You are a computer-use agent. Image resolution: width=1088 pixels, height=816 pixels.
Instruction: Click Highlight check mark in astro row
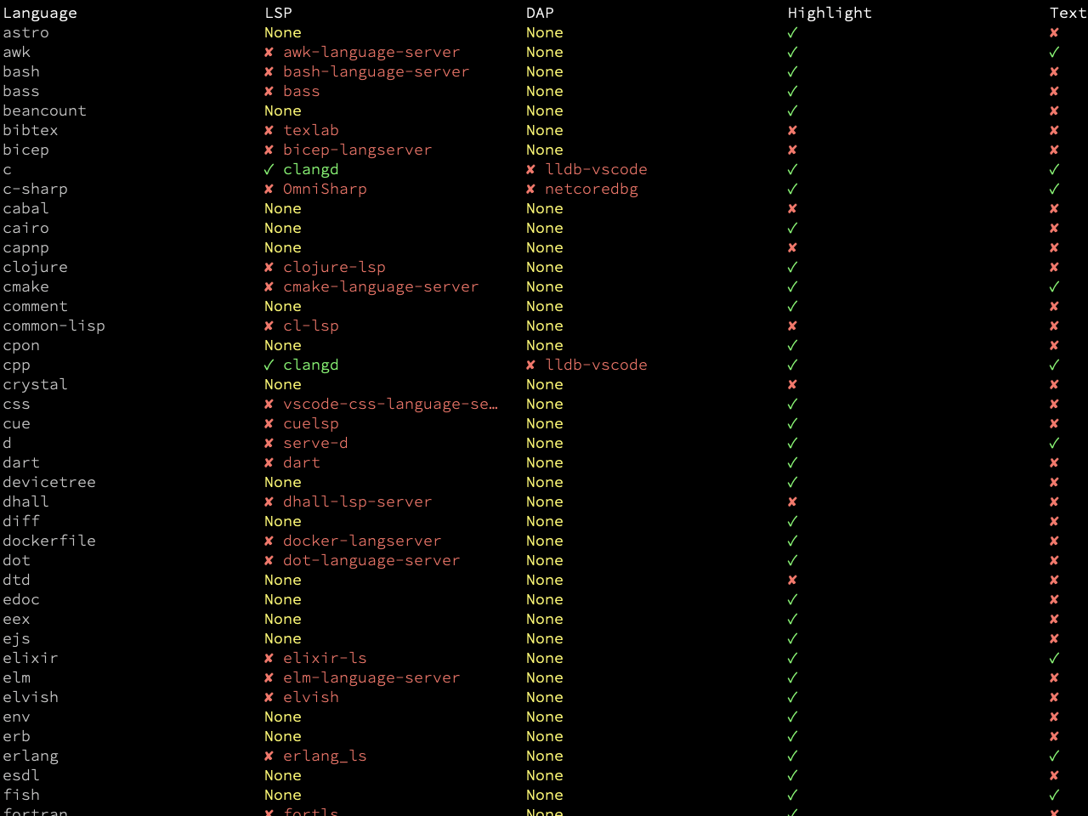(x=792, y=33)
